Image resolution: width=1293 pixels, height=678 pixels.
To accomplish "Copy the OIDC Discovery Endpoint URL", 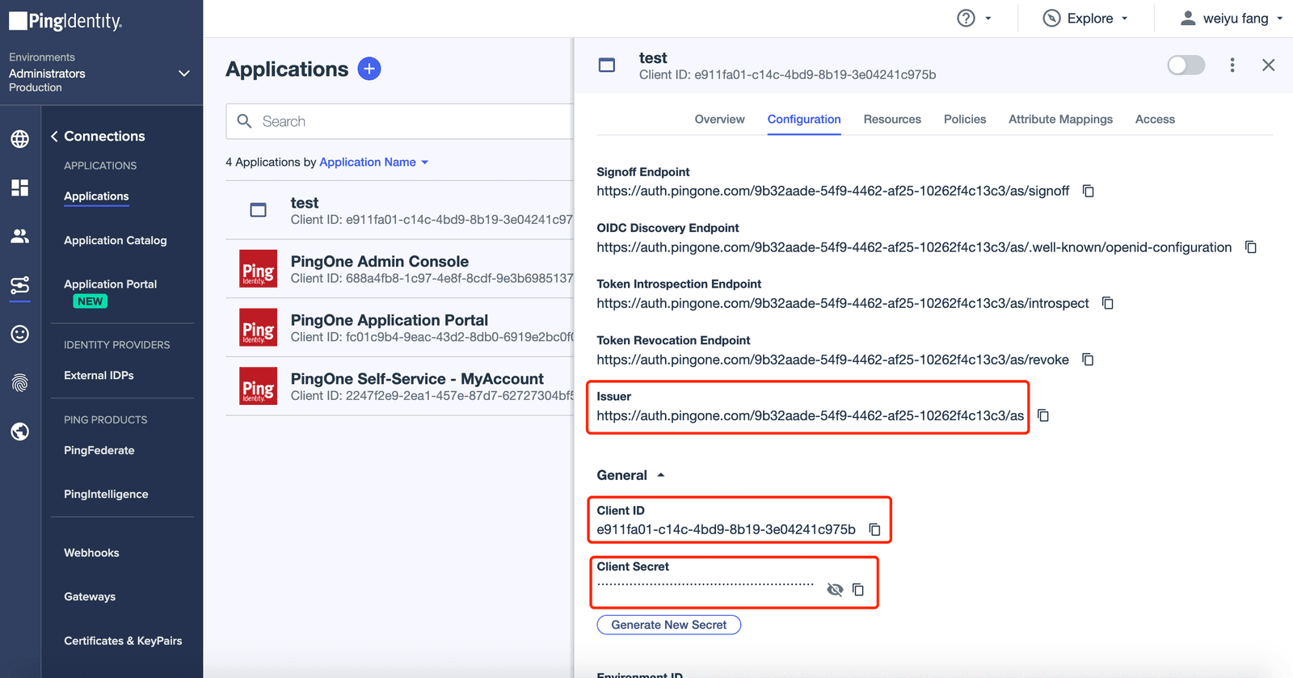I will tap(1251, 247).
